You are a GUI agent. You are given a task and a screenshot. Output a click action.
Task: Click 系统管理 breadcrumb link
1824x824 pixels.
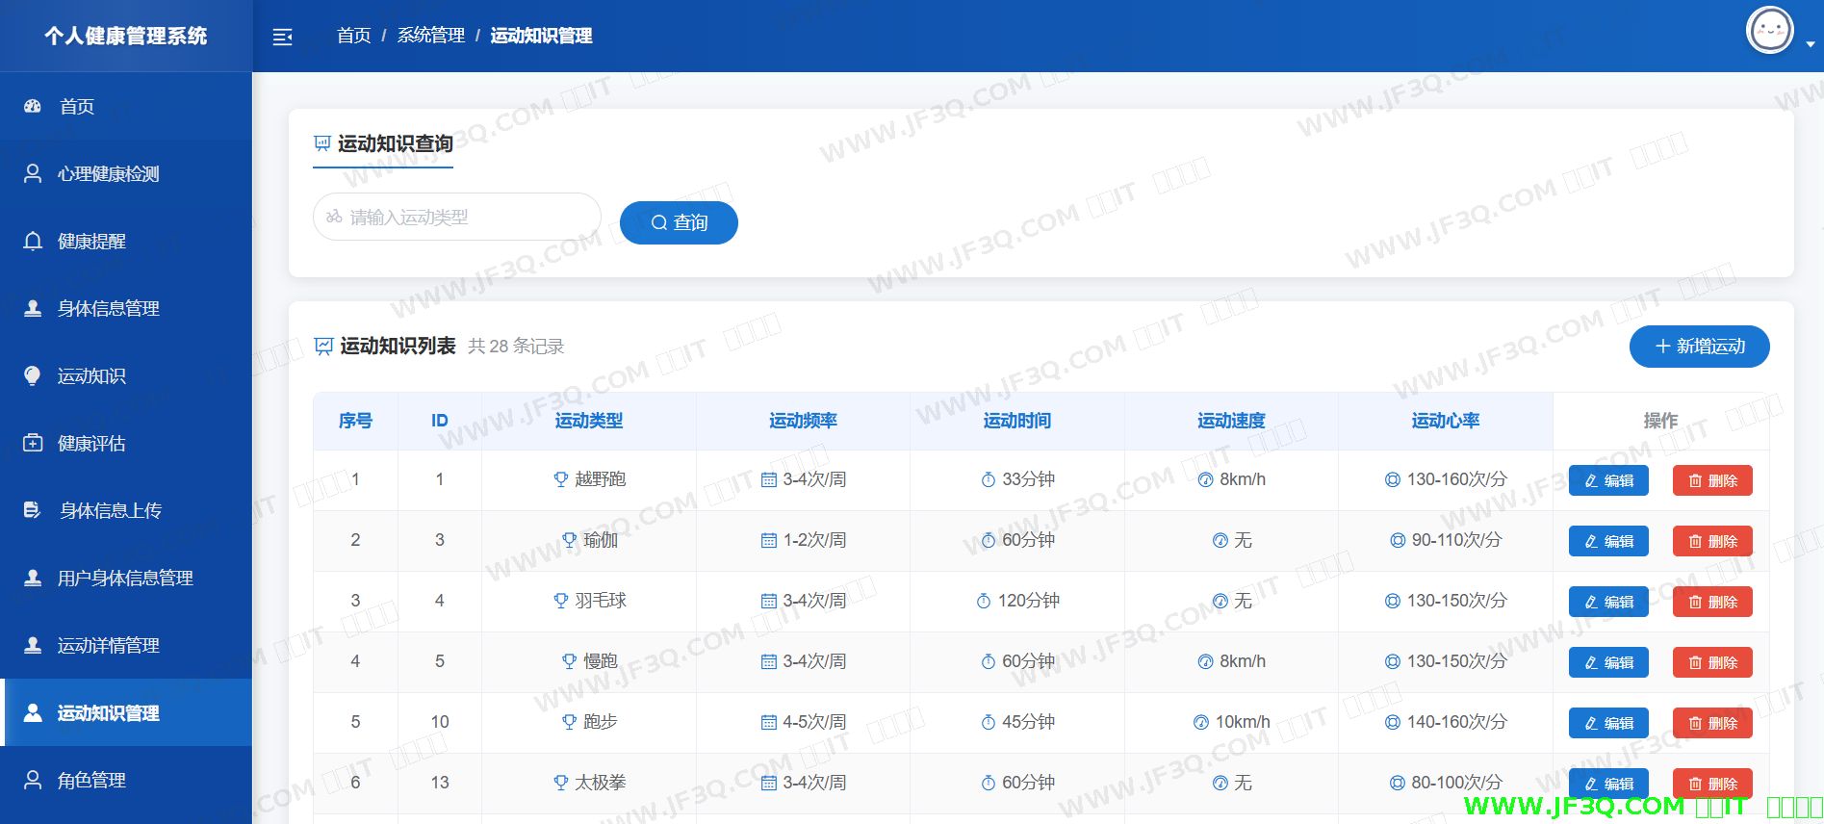click(x=430, y=36)
